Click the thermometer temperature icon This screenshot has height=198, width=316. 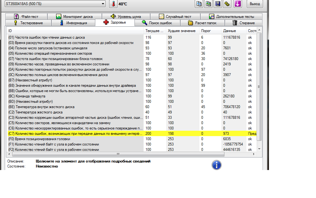tap(113, 4)
